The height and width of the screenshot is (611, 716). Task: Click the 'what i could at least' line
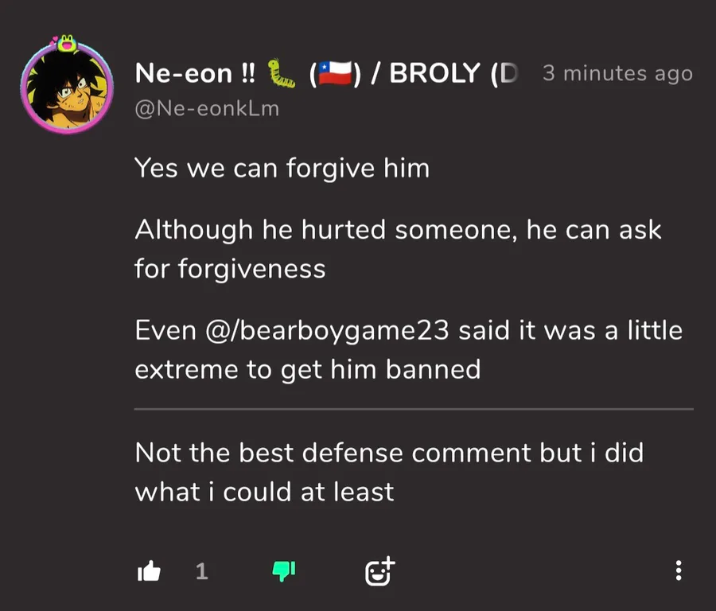pos(264,492)
